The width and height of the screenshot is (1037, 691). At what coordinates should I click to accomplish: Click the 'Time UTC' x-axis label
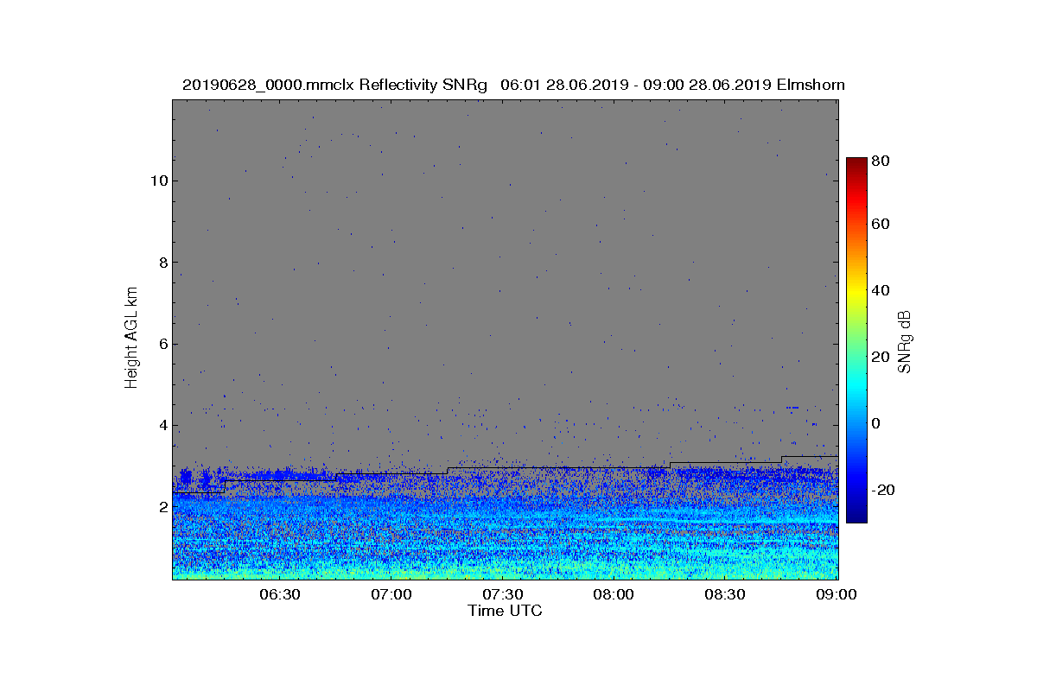pos(506,611)
